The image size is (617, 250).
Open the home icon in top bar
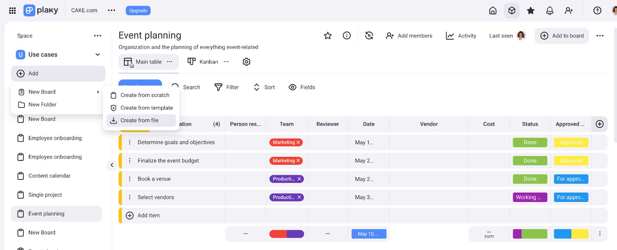pos(493,11)
